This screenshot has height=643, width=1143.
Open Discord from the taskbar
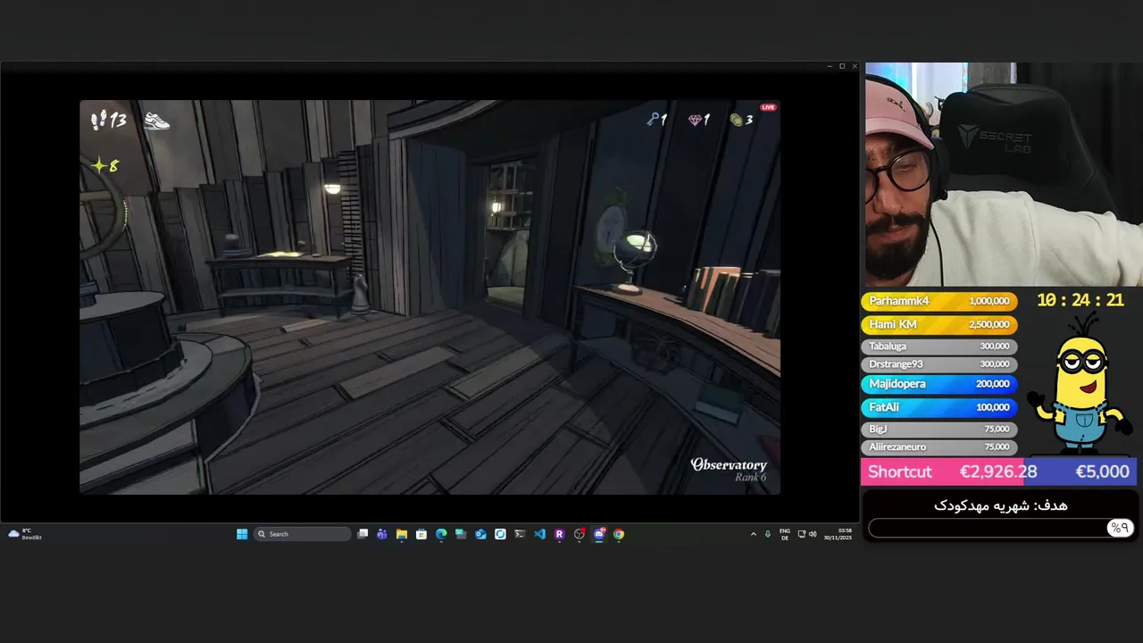coord(599,534)
